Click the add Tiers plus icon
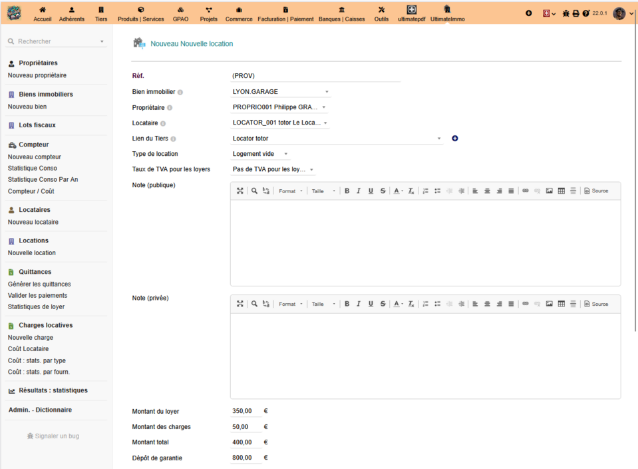This screenshot has width=638, height=469. (x=455, y=139)
